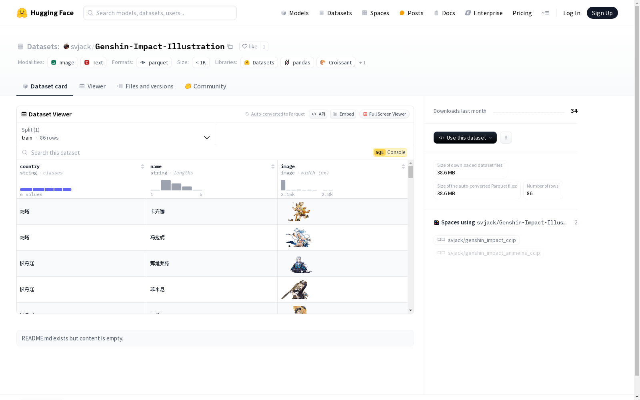Screen dimensions: 640x400
Task: Open Files and versions tab
Action: pyautogui.click(x=145, y=86)
